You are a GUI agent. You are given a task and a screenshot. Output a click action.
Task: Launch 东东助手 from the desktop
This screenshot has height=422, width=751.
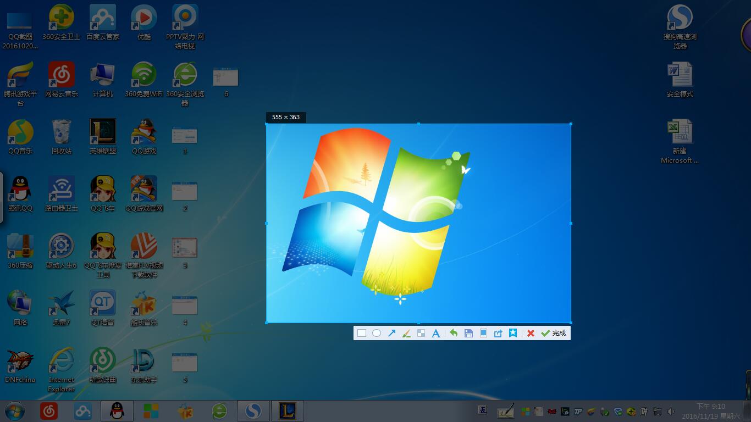[144, 365]
